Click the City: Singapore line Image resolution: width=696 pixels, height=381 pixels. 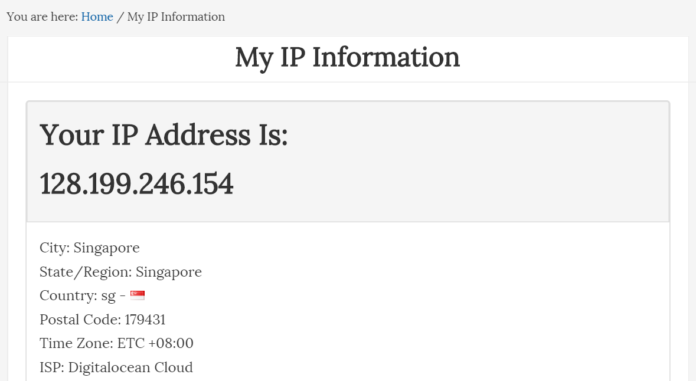89,248
